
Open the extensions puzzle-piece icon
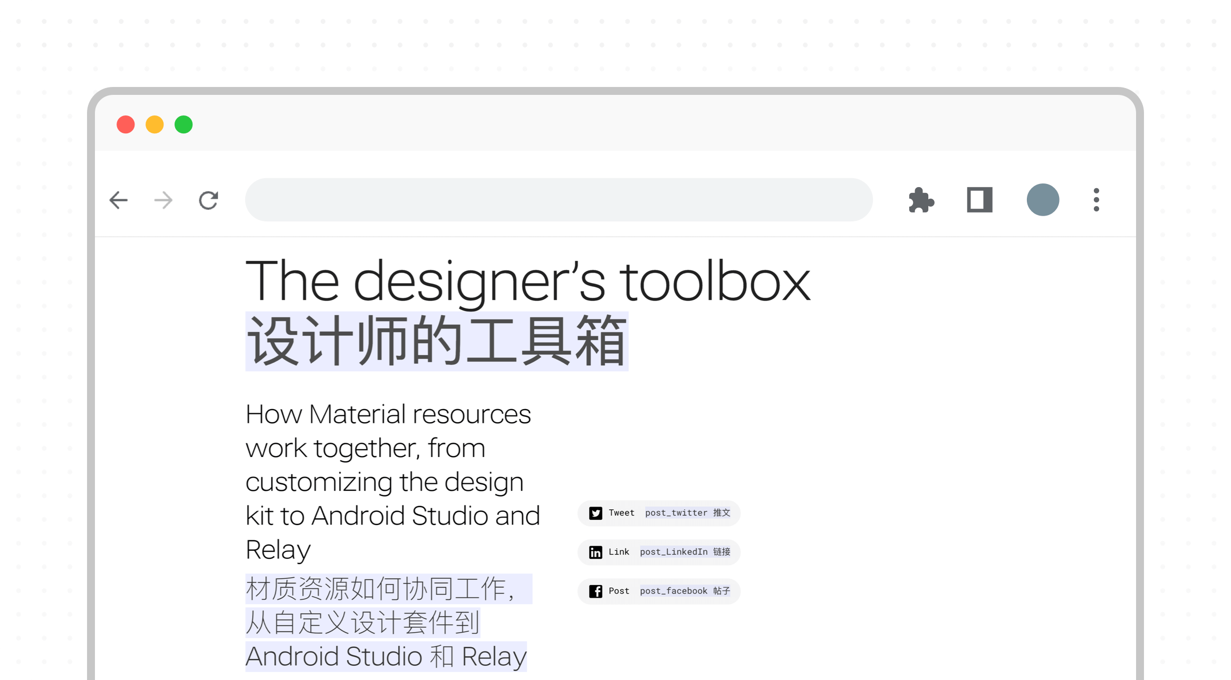point(921,200)
